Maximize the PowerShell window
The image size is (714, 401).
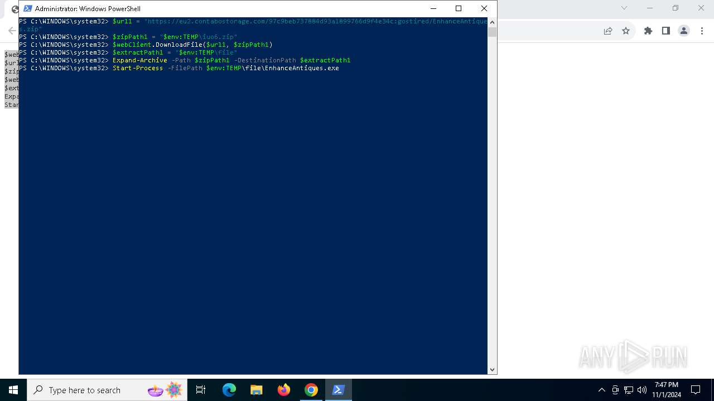click(459, 8)
